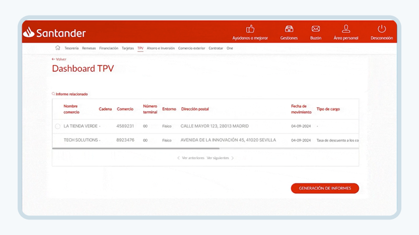Click the Desconexión power icon
Screen dimensions: 419x235
tap(382, 29)
